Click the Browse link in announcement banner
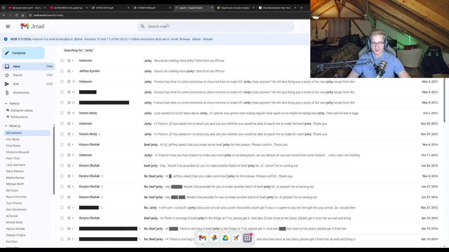Viewport: 449px width, 252px height. pyautogui.click(x=185, y=39)
